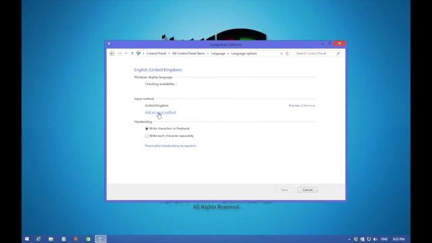Select the Language options breadcrumb
432x243 pixels.
click(244, 53)
